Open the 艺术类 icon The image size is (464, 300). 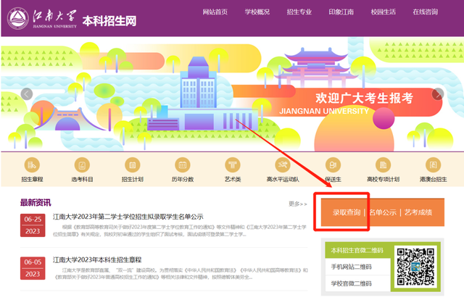232,165
